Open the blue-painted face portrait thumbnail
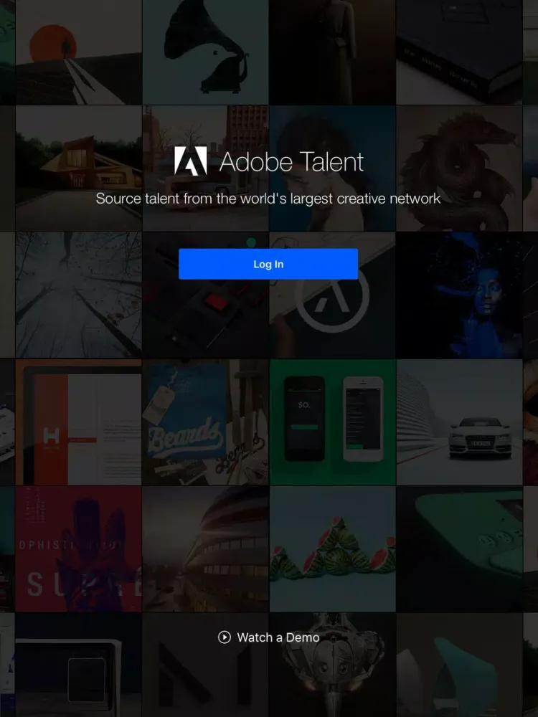 tap(459, 295)
